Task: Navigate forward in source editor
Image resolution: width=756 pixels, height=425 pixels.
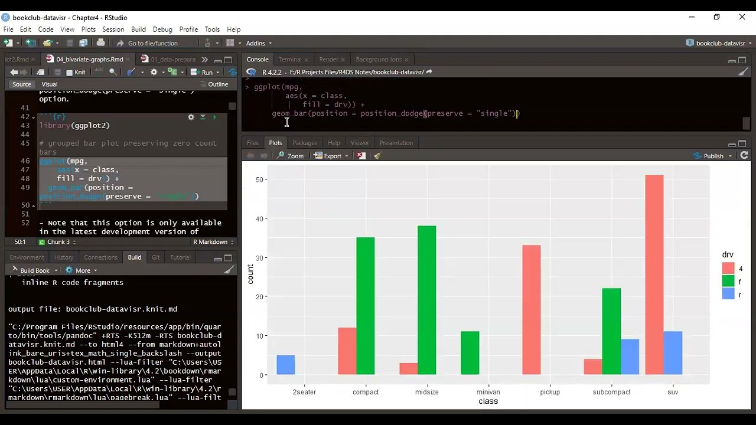Action: coord(25,72)
